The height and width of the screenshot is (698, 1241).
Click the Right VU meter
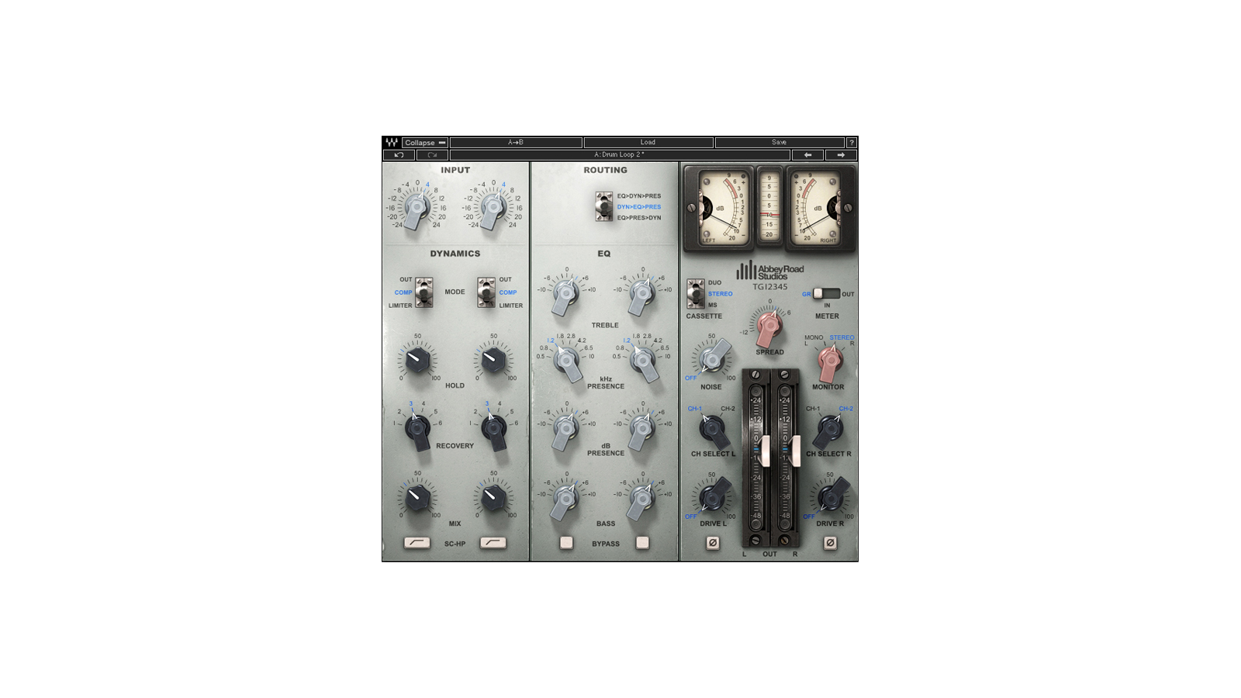[821, 209]
